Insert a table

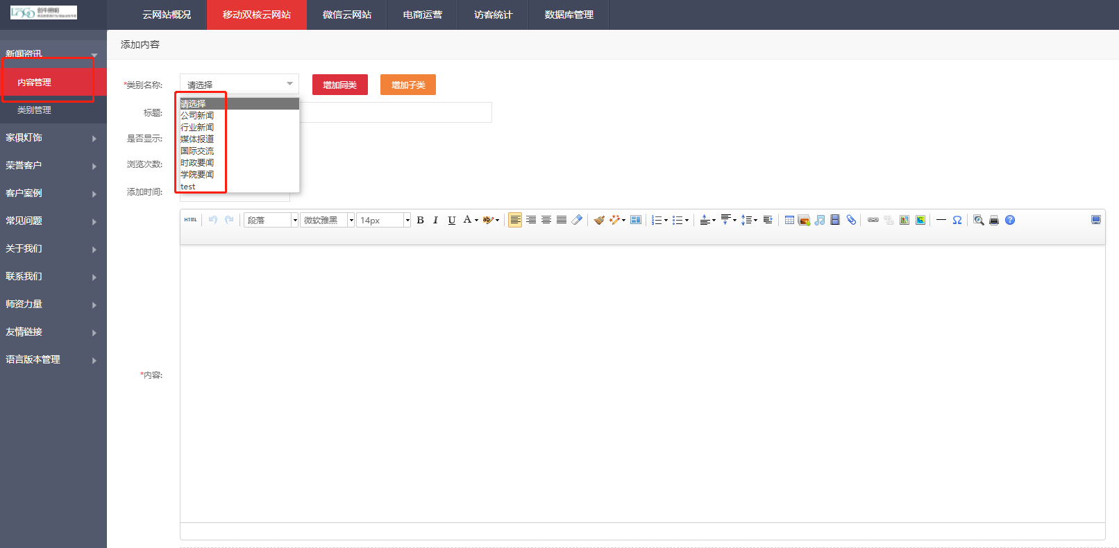[789, 220]
